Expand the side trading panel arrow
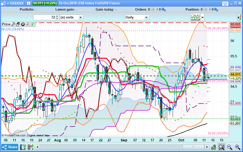The image size is (243, 152). coord(240,17)
